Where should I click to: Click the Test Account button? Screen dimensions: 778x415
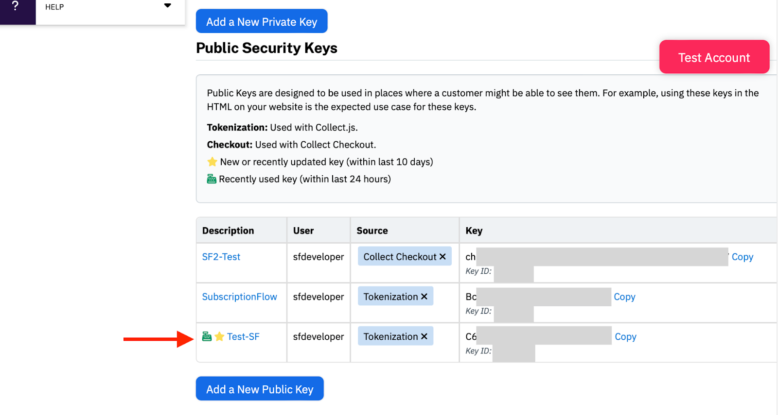(x=714, y=57)
